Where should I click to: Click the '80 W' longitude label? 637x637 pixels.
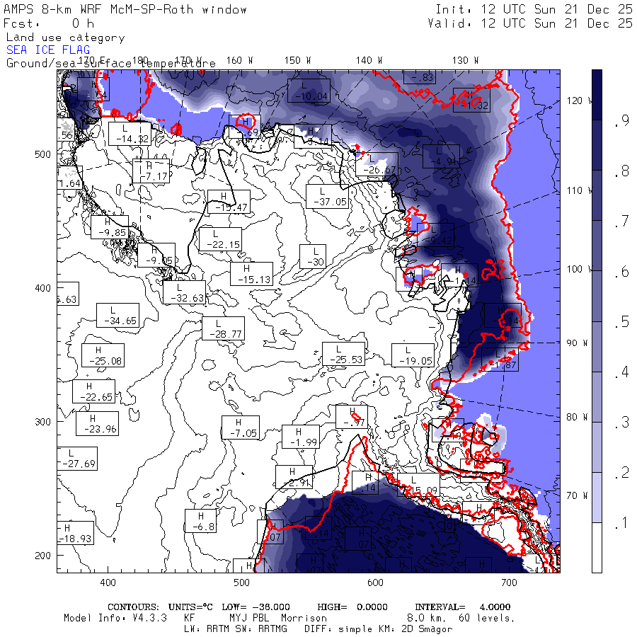(x=578, y=417)
